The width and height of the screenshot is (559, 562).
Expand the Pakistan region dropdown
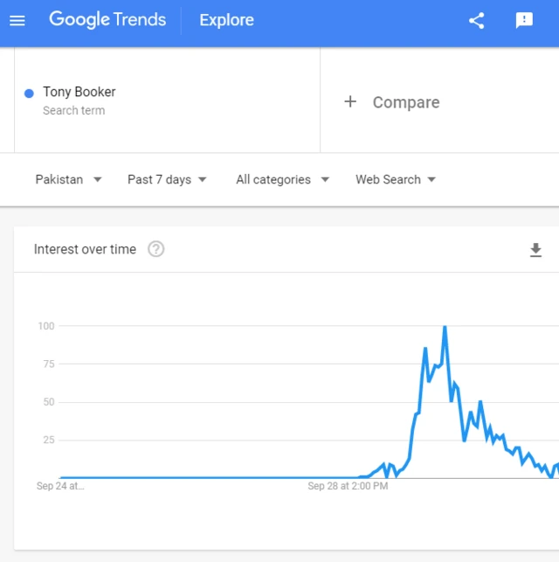[69, 179]
